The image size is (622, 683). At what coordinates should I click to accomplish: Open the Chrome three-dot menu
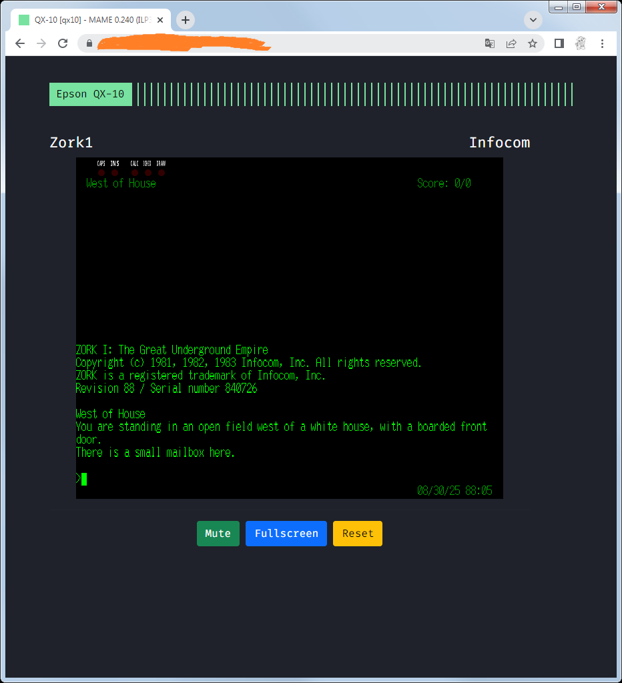tap(602, 43)
